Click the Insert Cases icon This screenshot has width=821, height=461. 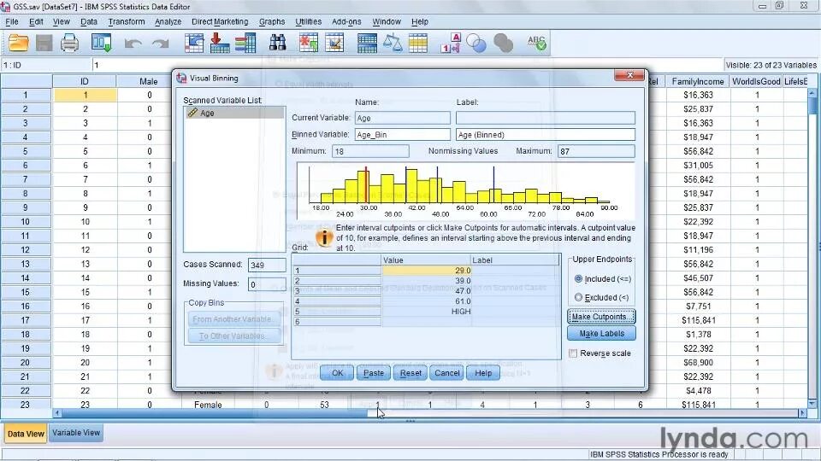pyautogui.click(x=309, y=43)
